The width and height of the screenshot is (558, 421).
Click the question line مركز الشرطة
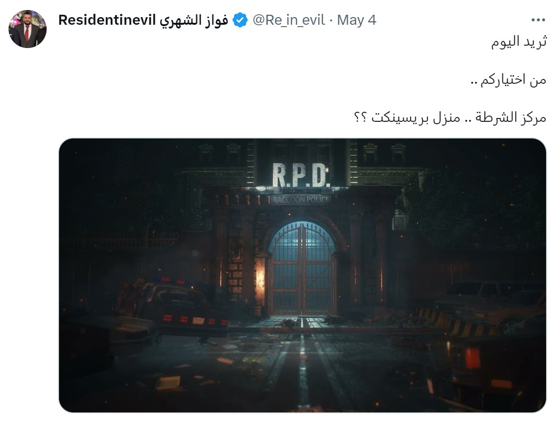click(x=450, y=117)
